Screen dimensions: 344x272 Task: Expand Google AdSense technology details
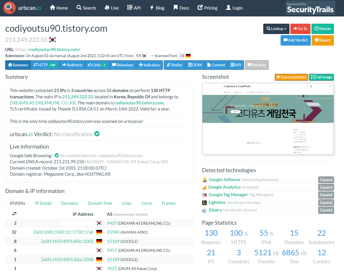[x=326, y=180]
